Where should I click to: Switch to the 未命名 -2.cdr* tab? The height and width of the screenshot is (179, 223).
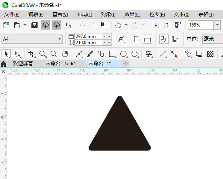60,64
